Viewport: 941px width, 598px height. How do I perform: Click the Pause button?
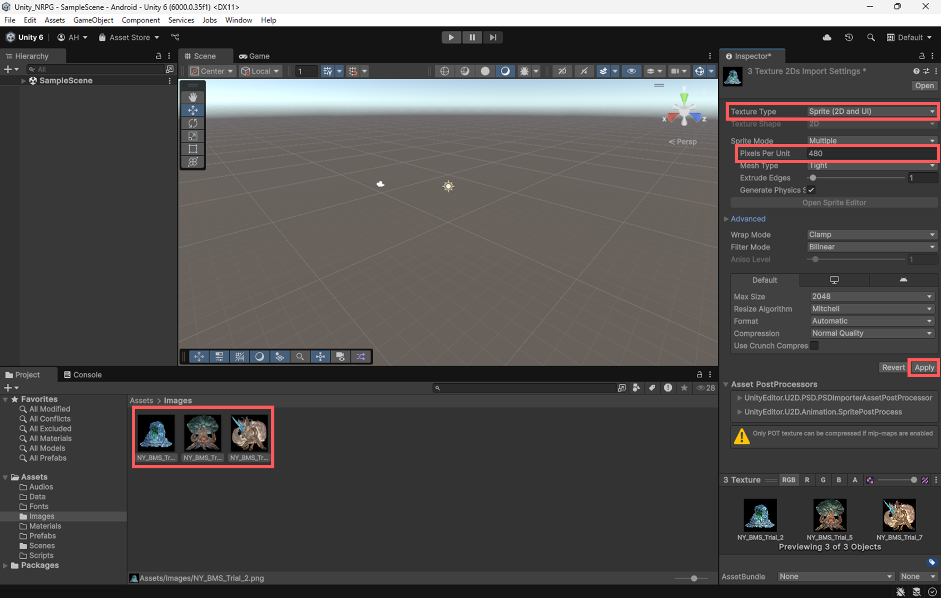pyautogui.click(x=472, y=37)
